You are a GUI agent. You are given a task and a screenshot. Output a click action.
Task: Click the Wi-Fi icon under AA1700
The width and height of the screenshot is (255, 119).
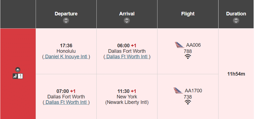click(188, 103)
